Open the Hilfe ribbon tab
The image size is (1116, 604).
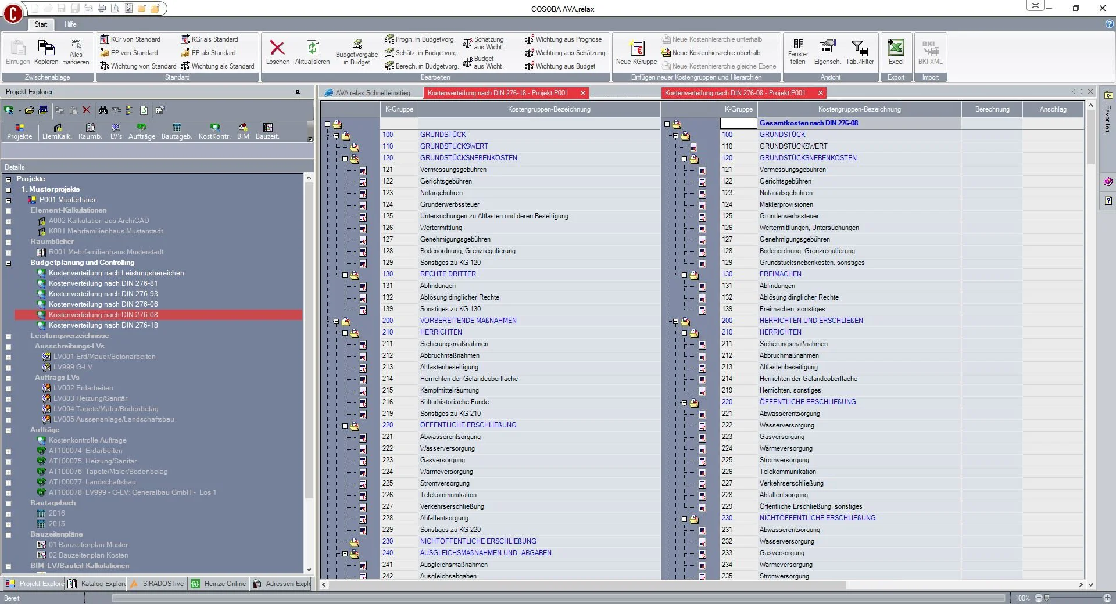coord(70,24)
